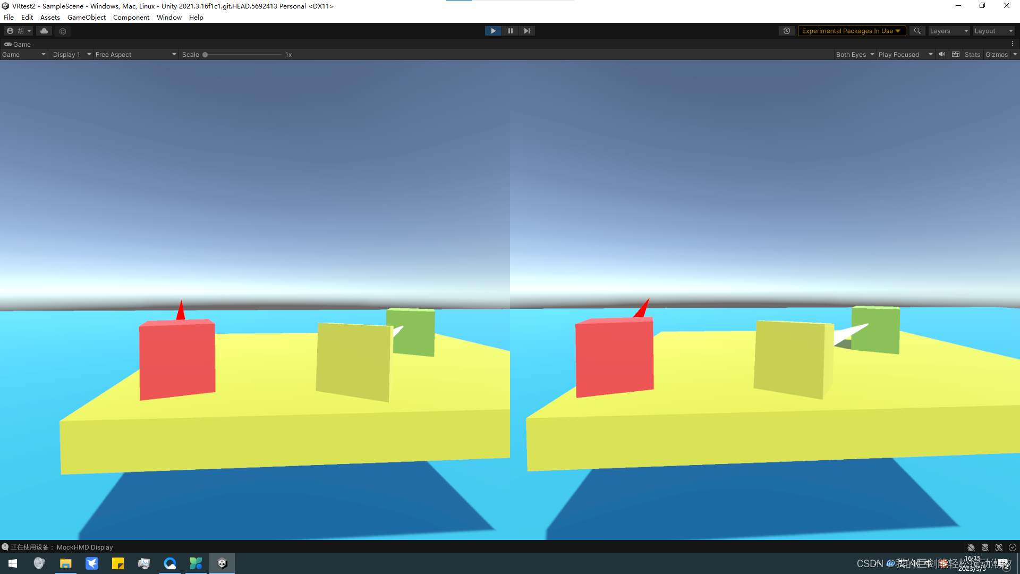Click the Collab/version control icon
The image size is (1020, 574).
pyautogui.click(x=45, y=31)
